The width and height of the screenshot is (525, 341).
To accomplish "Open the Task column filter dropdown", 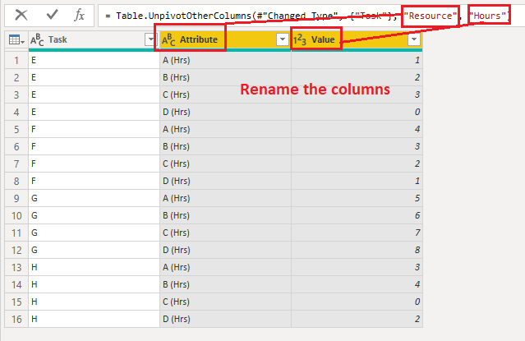I will (x=150, y=39).
